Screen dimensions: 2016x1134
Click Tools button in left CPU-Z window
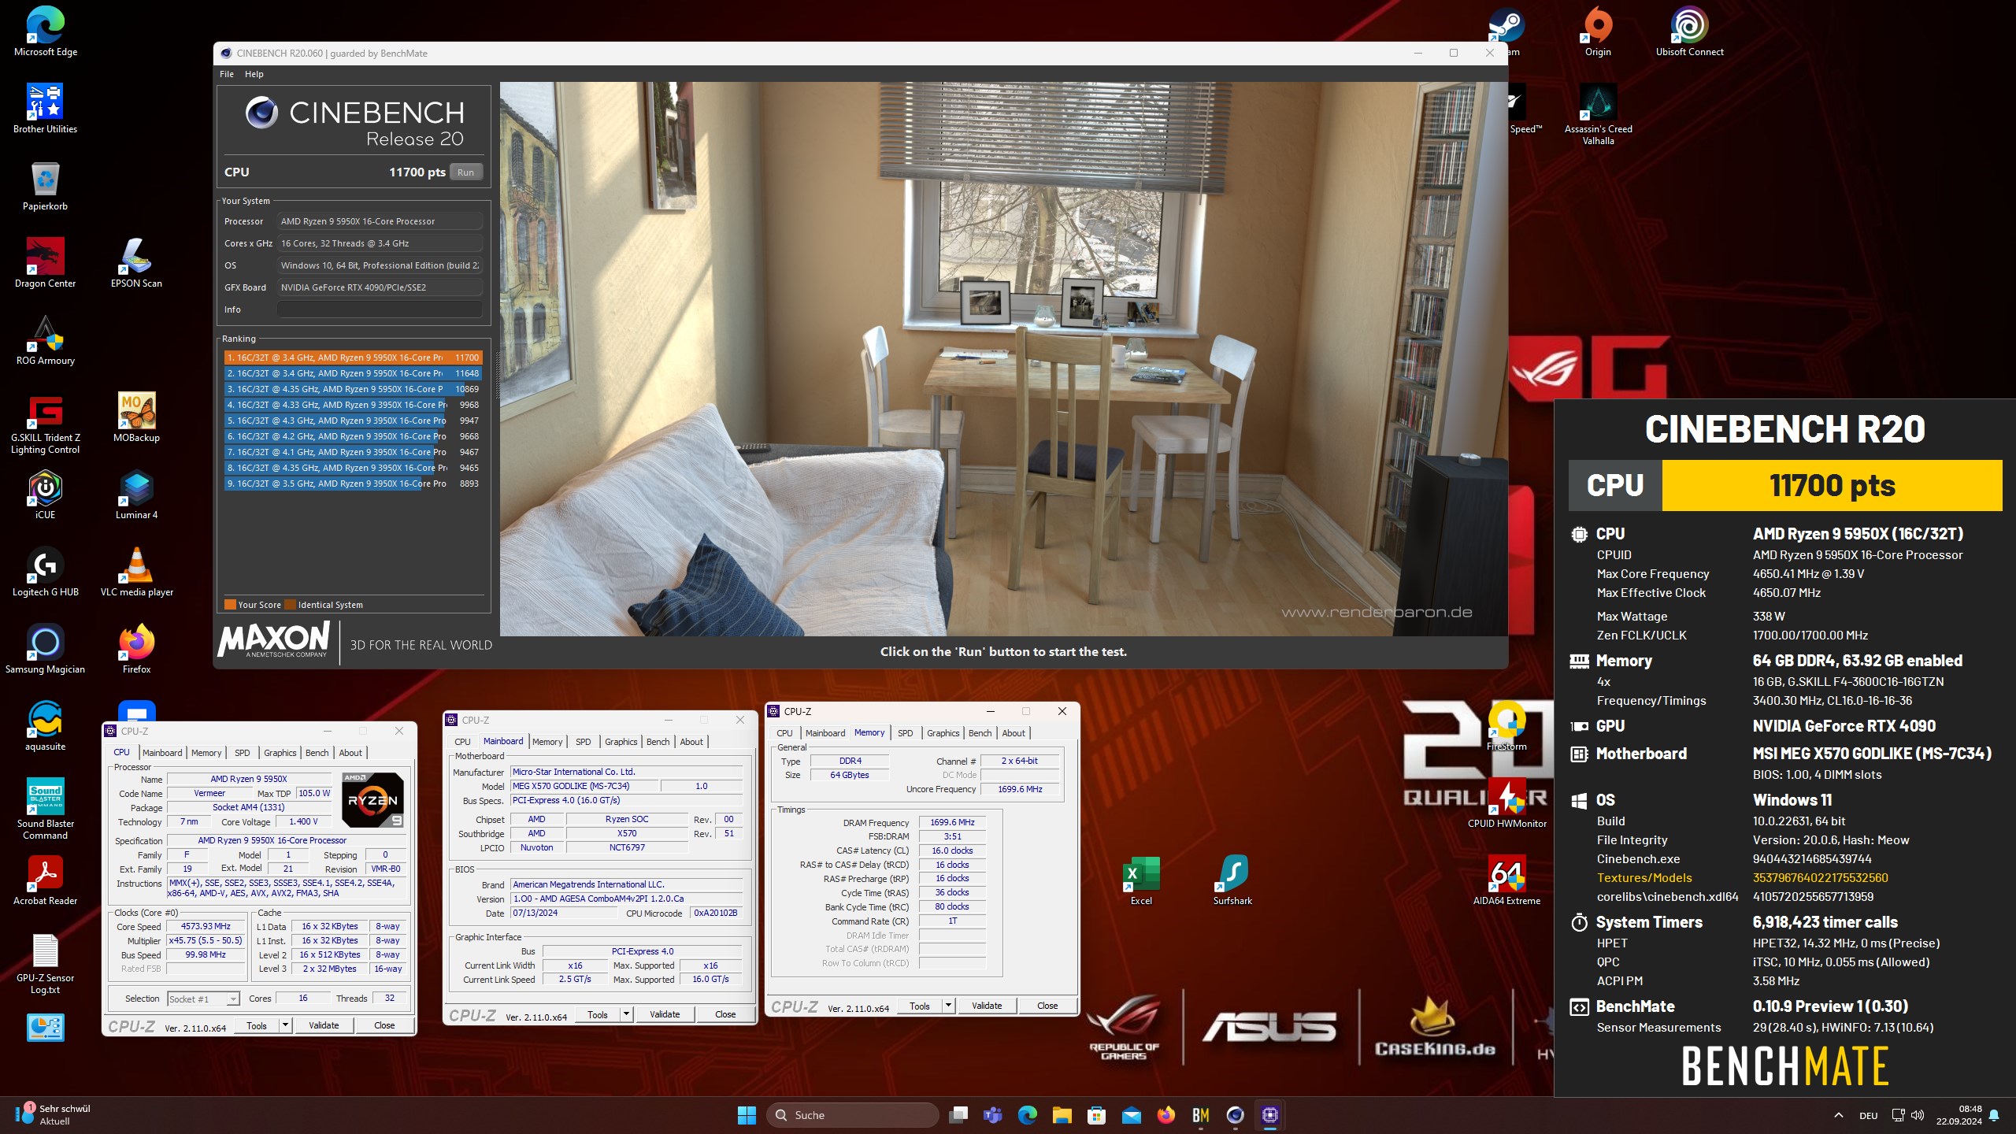pos(257,1025)
